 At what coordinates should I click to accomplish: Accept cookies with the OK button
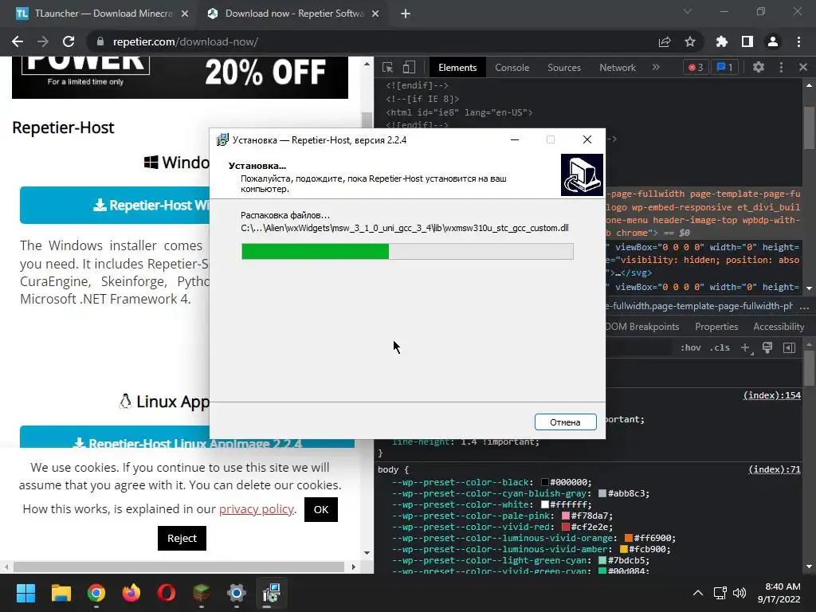[x=321, y=509]
